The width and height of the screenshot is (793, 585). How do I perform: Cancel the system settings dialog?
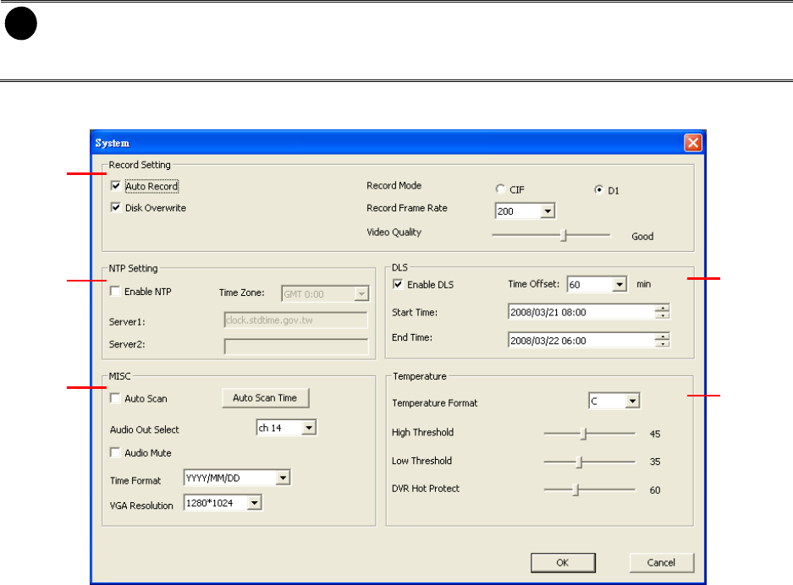coord(662,562)
